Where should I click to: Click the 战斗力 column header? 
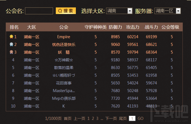click(151, 27)
